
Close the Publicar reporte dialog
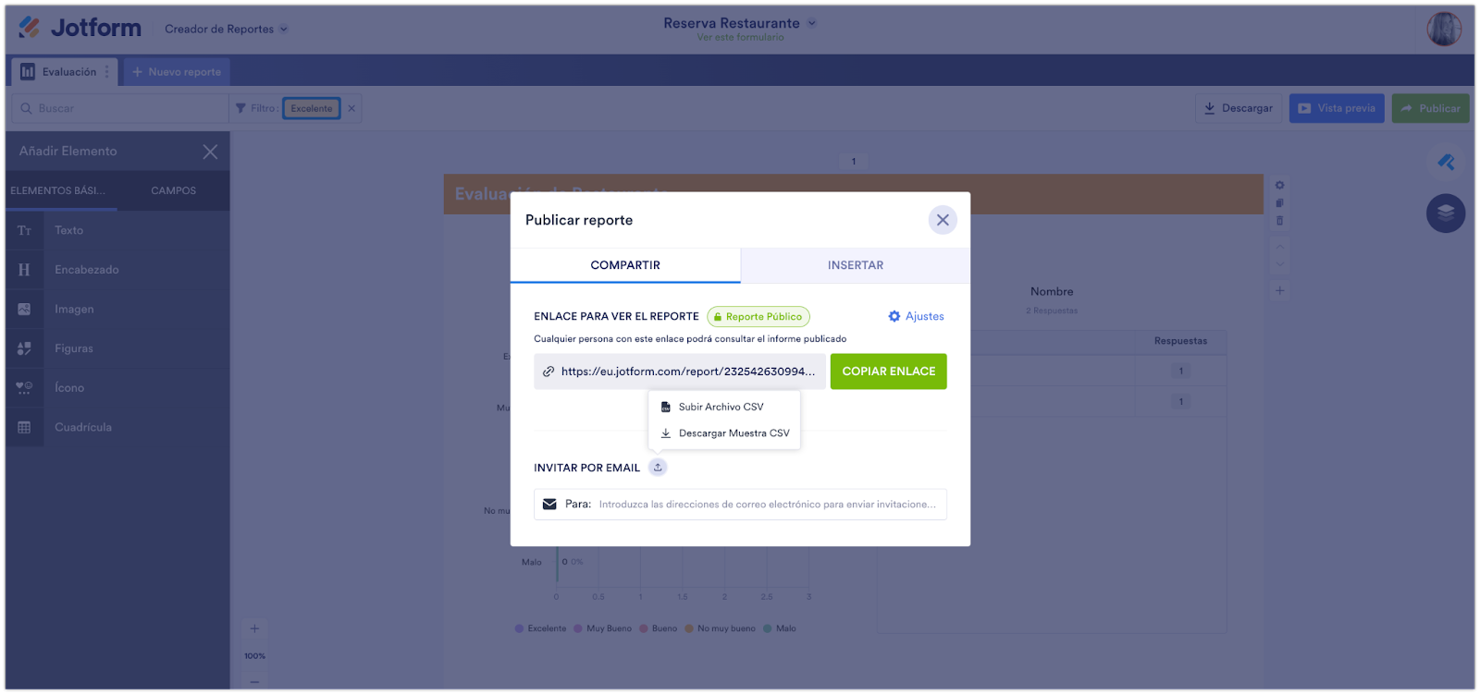[943, 220]
